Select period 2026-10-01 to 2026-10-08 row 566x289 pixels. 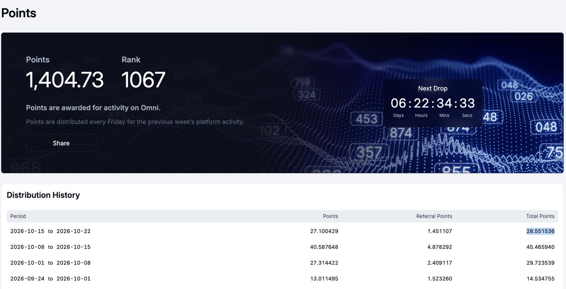(282, 263)
